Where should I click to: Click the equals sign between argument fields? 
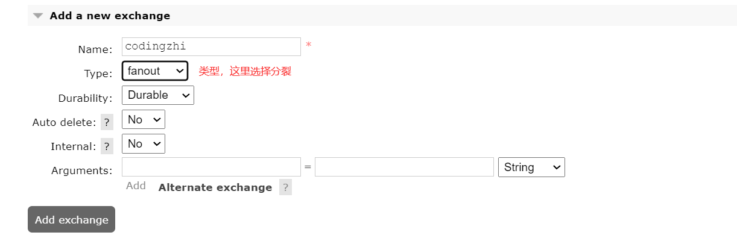point(308,167)
